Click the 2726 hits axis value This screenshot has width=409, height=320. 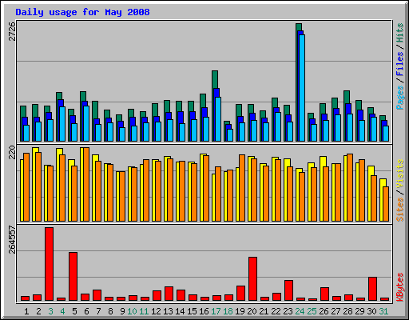[12, 31]
